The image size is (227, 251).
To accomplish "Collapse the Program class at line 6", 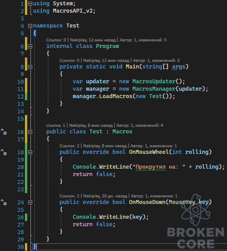I will coord(30,47).
